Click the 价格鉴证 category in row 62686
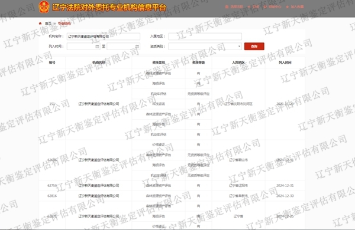The image size is (355, 230). click(x=159, y=144)
